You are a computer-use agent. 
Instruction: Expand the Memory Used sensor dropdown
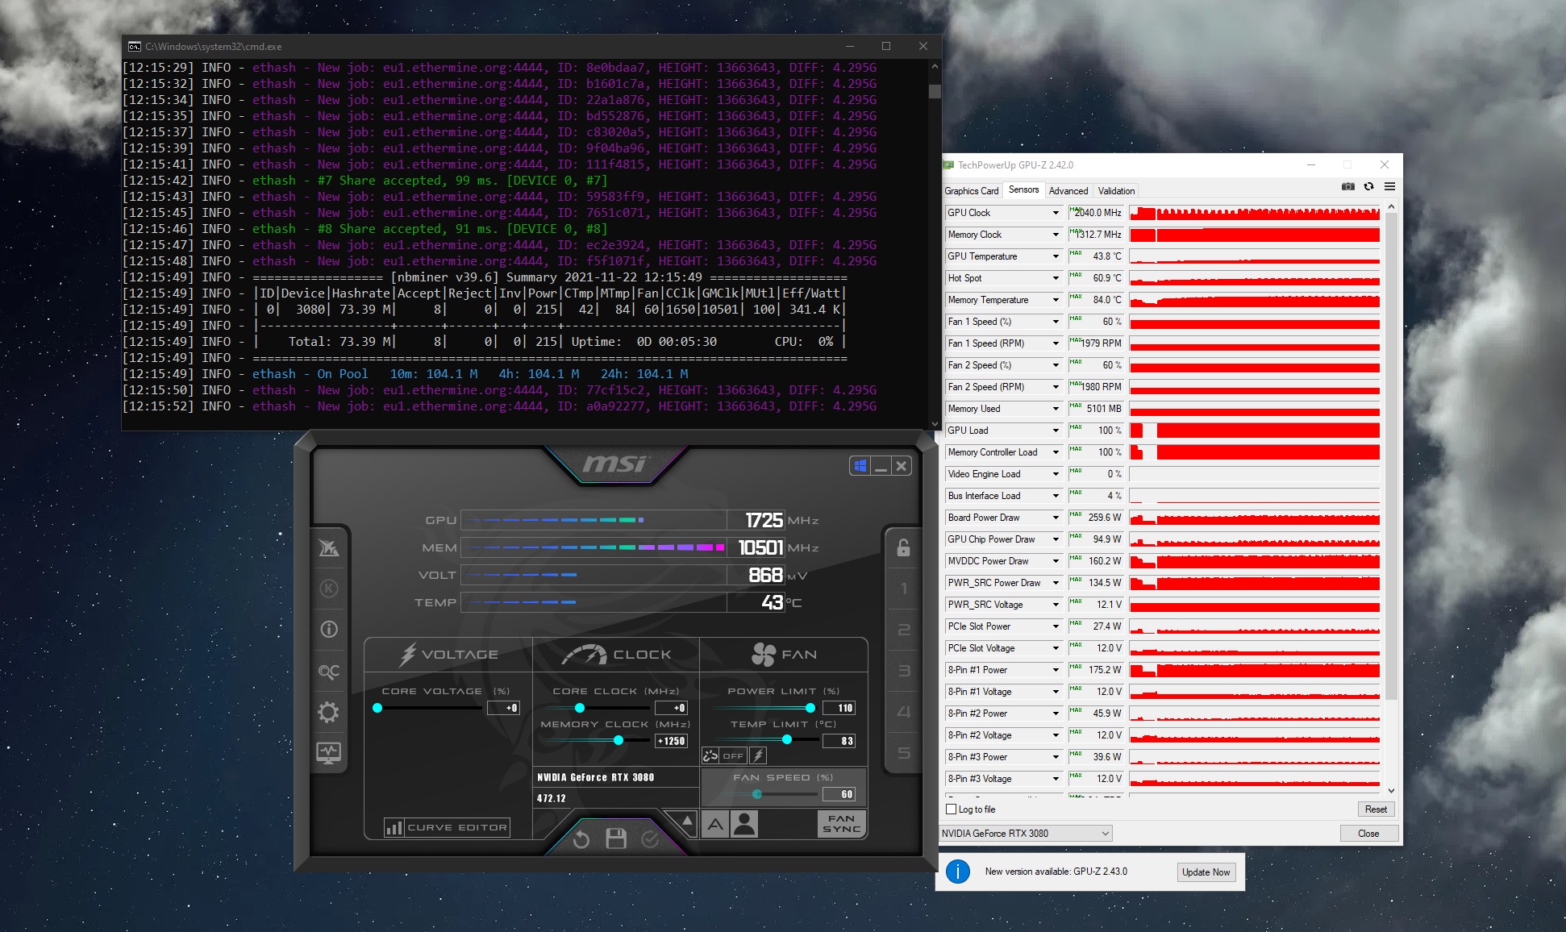pos(1056,409)
